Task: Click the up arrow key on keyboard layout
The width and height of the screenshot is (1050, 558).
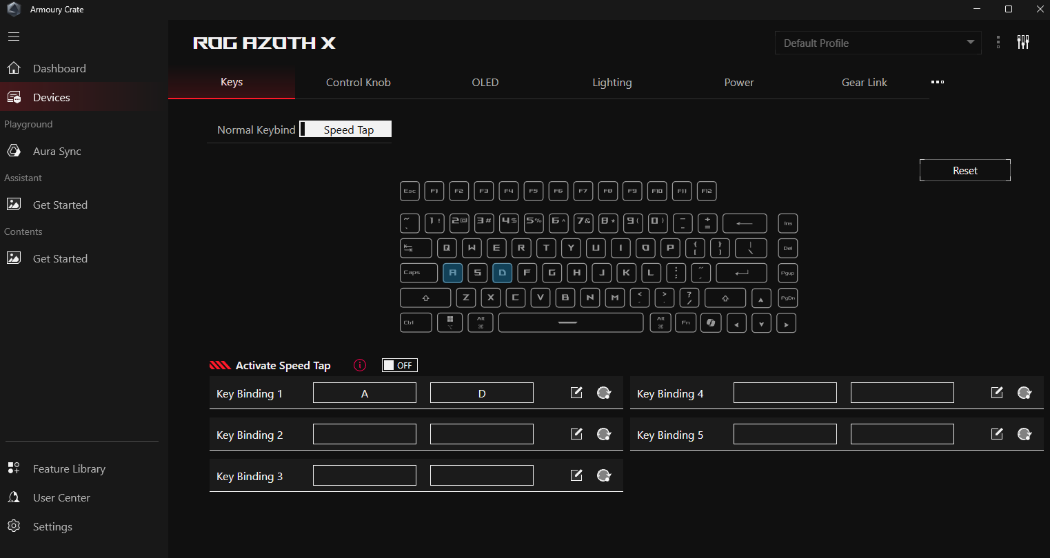Action: click(x=760, y=298)
